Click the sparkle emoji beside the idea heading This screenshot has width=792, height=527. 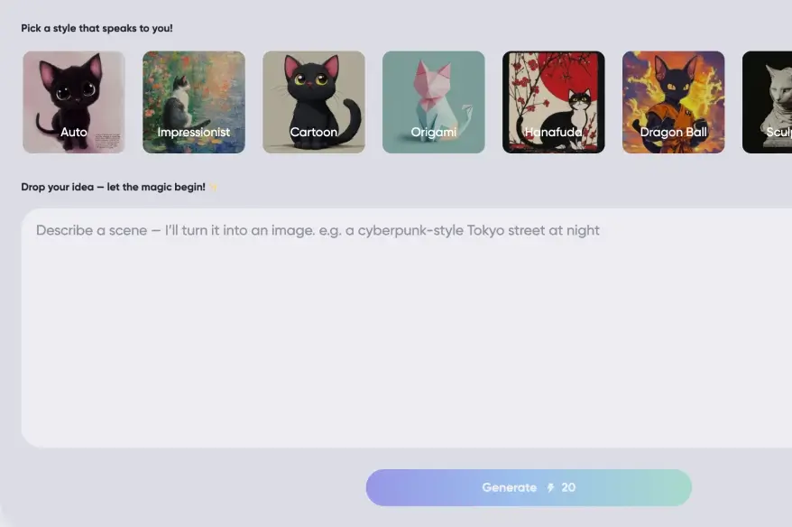(x=213, y=187)
